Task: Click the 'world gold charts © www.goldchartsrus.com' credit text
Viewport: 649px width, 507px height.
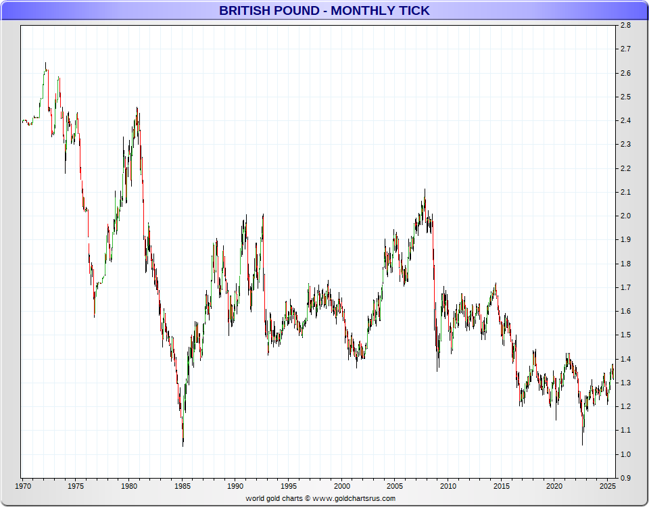Action: coord(320,498)
